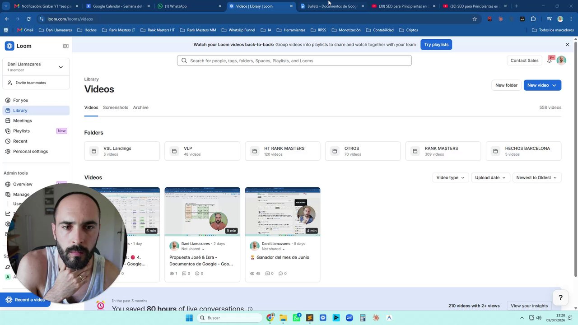Click the reactions emoji icon on Propuesta José & Isra

[x=197, y=274]
